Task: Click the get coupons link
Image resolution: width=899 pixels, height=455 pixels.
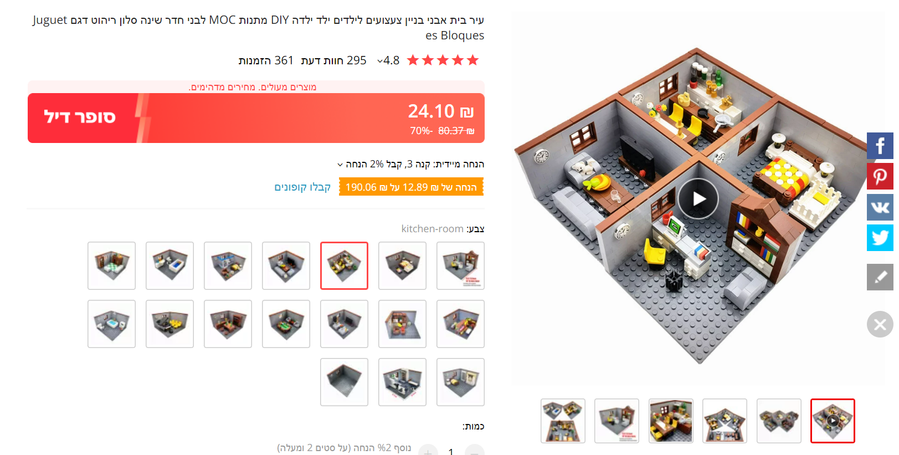Action: [x=302, y=187]
